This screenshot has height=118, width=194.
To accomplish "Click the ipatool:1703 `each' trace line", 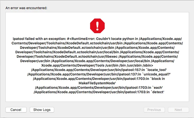I will [97, 88].
